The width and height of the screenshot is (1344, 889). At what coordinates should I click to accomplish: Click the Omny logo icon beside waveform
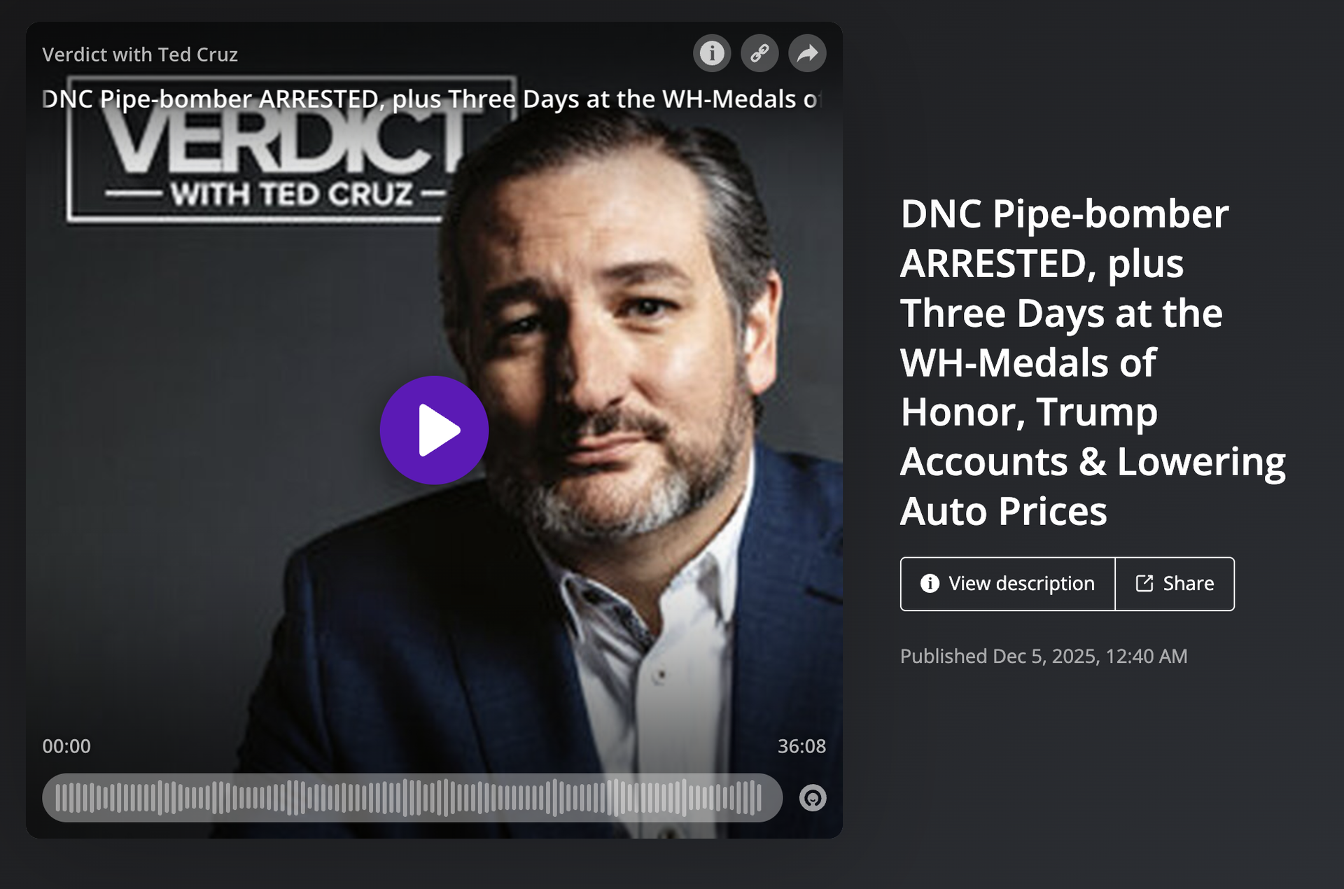[813, 798]
